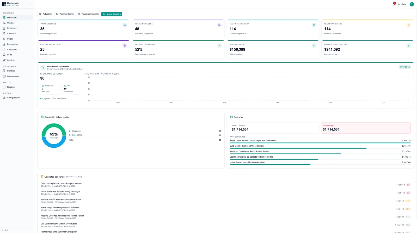The width and height of the screenshot is (417, 233).
Task: Click the Tasa de Ocupación percent icon
Action: [x=219, y=46]
